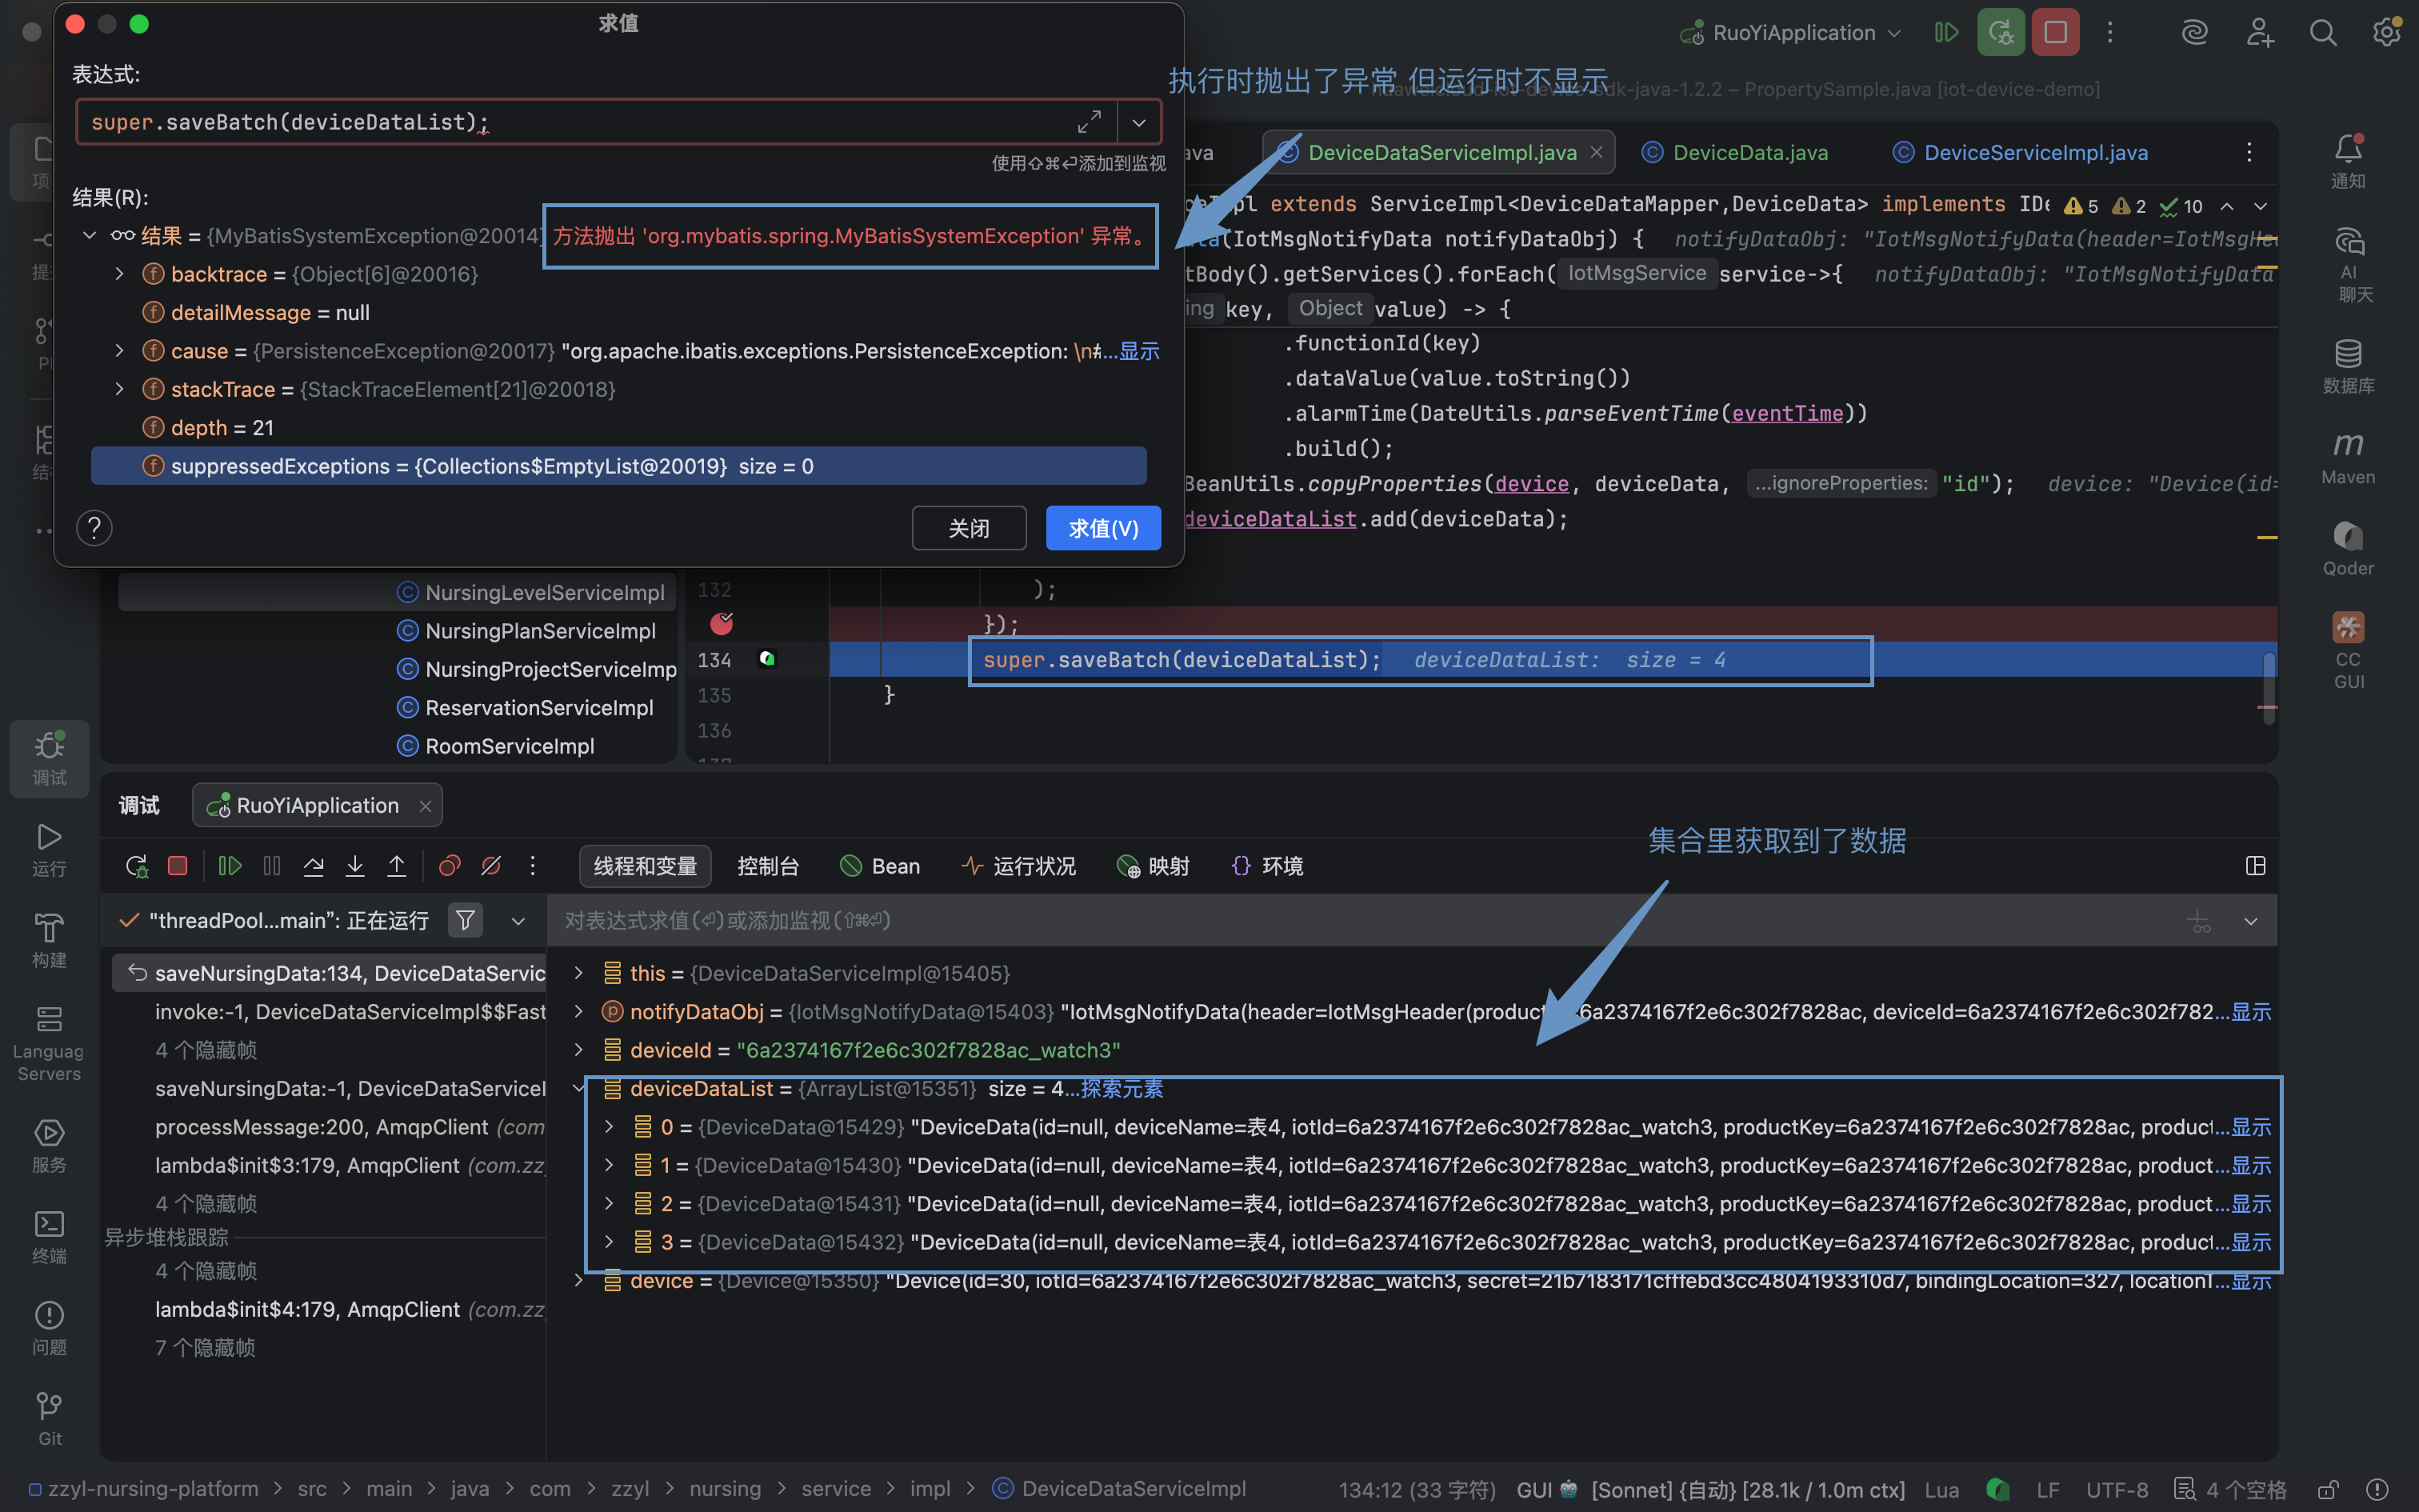Screen dimensions: 2419x1512
Task: Click the 关闭 close button in the dialog
Action: (969, 528)
